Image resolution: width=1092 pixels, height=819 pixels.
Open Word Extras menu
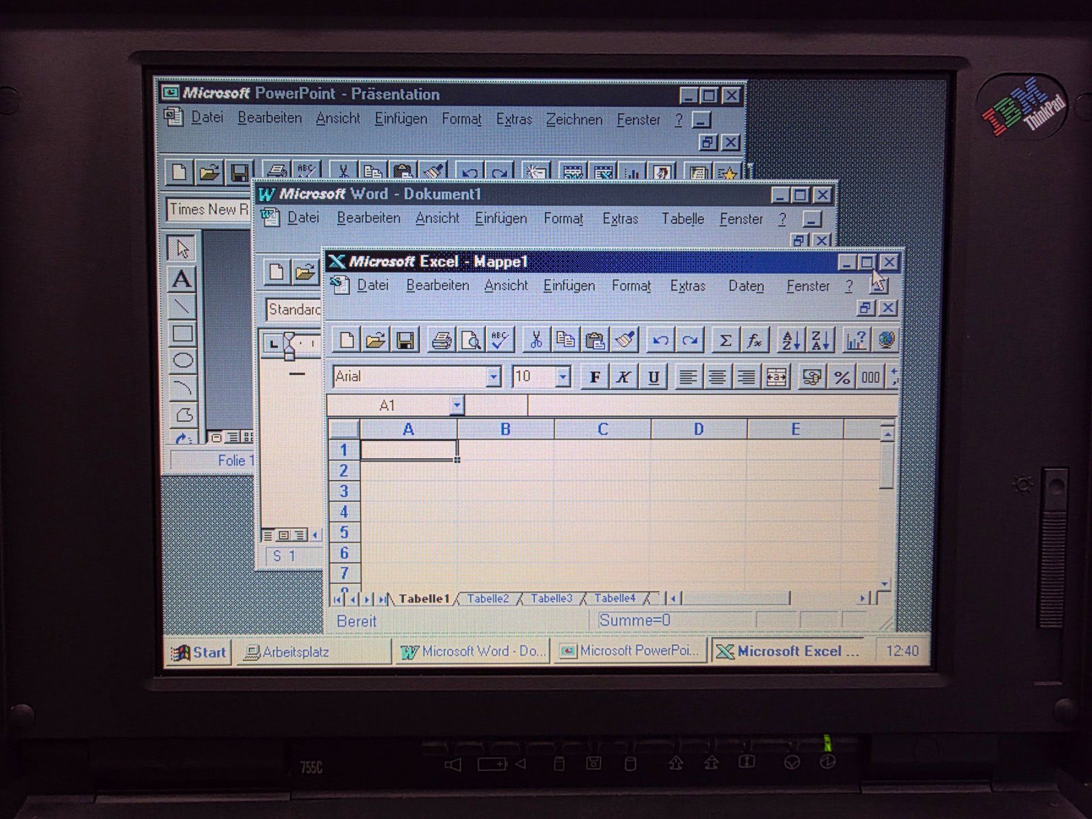tap(620, 218)
